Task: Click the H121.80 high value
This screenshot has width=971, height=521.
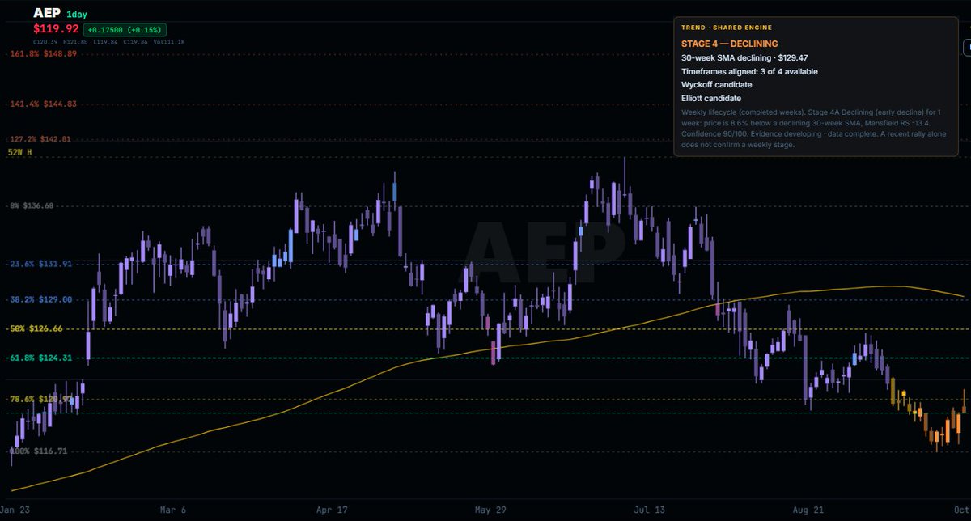Action: [75, 42]
